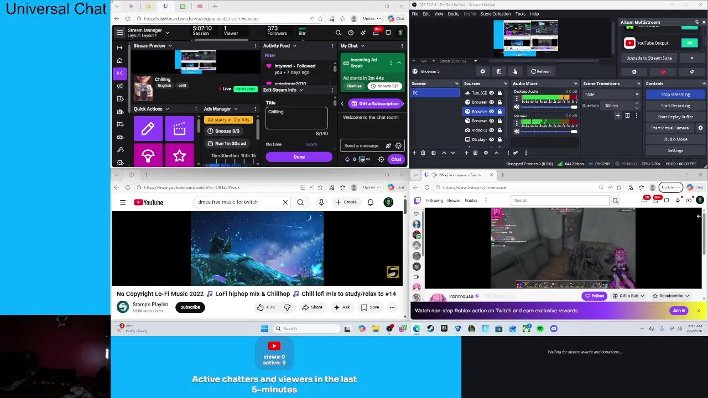
Task: Add a new source in OBS Sources dock
Action: point(467,153)
